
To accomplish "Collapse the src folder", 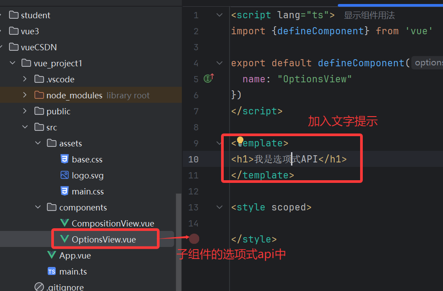I will (25, 127).
